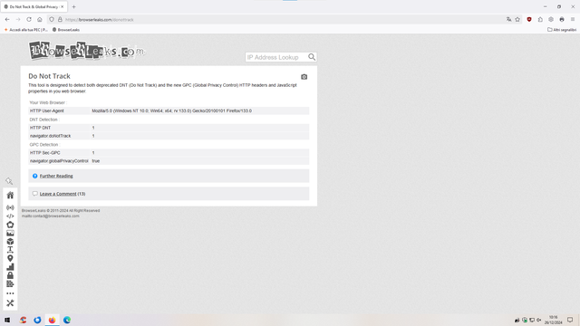
Task: Click the IP Address Lookup field
Action: pos(275,57)
